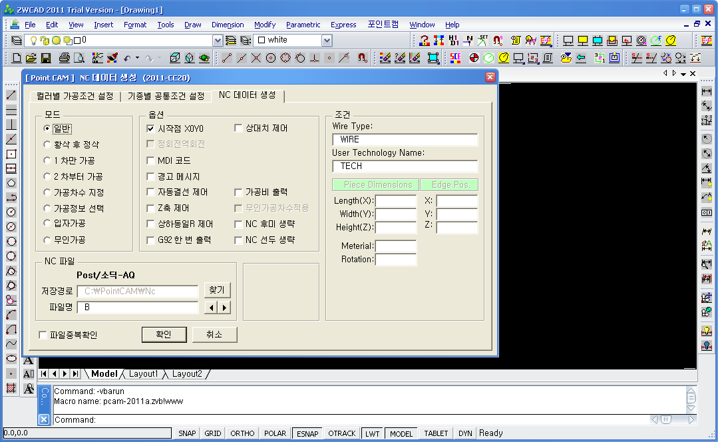Select the Rectangle tool in left toolbar
The image size is (718, 442).
point(11,154)
